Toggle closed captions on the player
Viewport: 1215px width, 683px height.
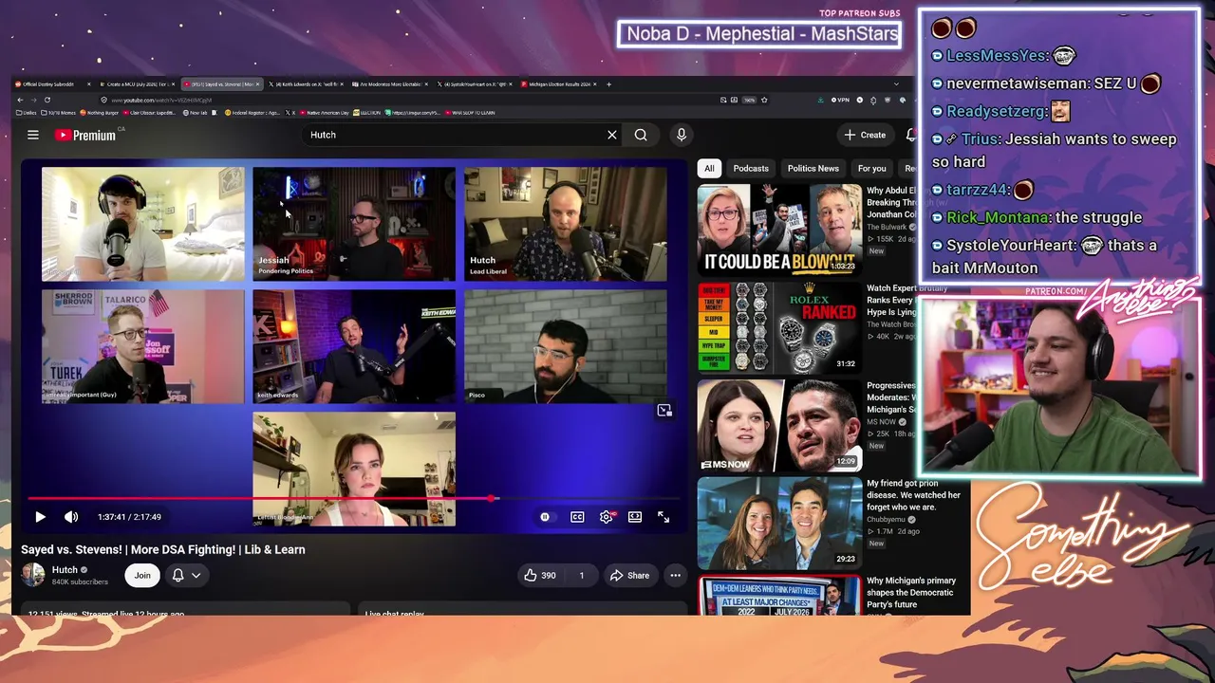tap(577, 517)
